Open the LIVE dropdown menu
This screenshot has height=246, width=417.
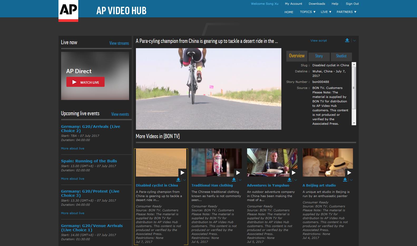pos(326,12)
